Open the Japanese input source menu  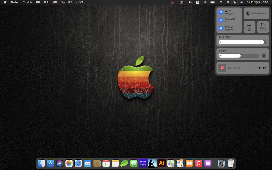(x=198, y=2)
